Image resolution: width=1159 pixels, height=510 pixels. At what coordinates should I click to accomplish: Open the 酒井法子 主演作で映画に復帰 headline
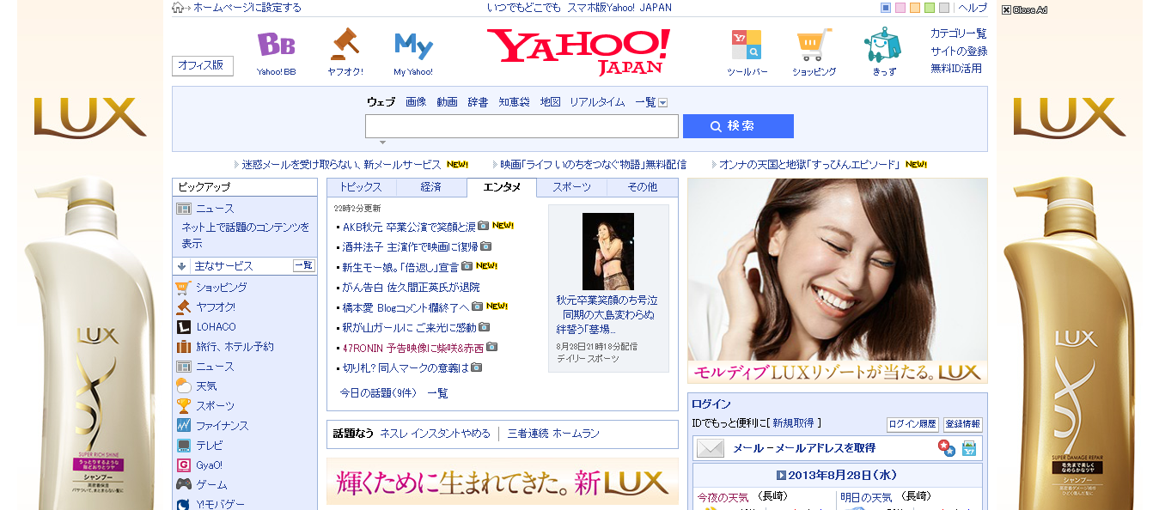tap(410, 246)
